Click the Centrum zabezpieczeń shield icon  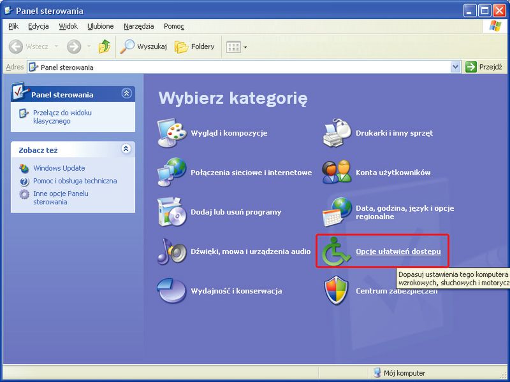tap(337, 290)
